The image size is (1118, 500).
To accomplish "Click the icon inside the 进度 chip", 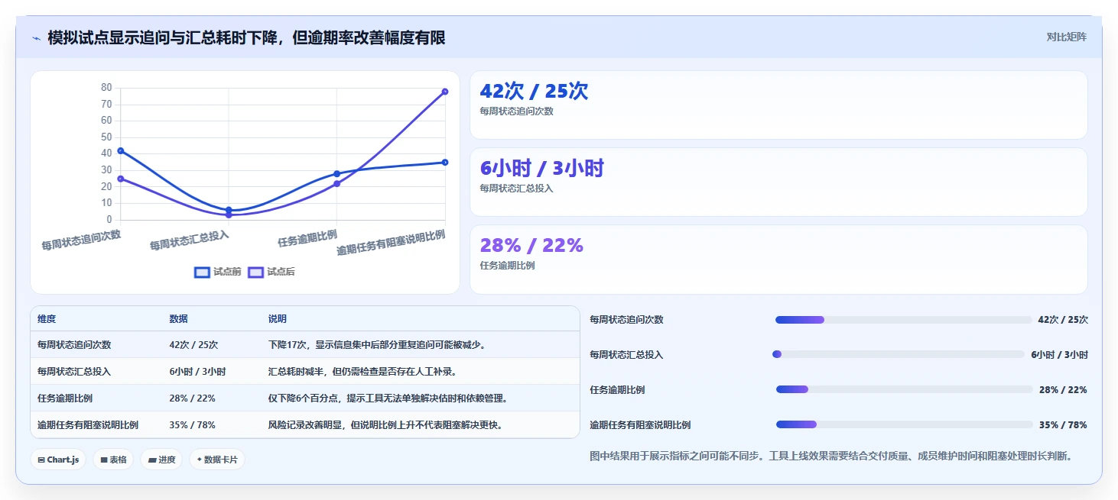I will point(152,460).
